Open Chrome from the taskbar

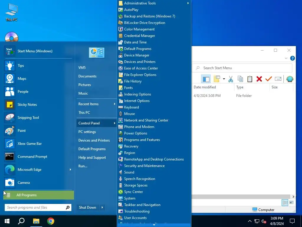(x=51, y=221)
